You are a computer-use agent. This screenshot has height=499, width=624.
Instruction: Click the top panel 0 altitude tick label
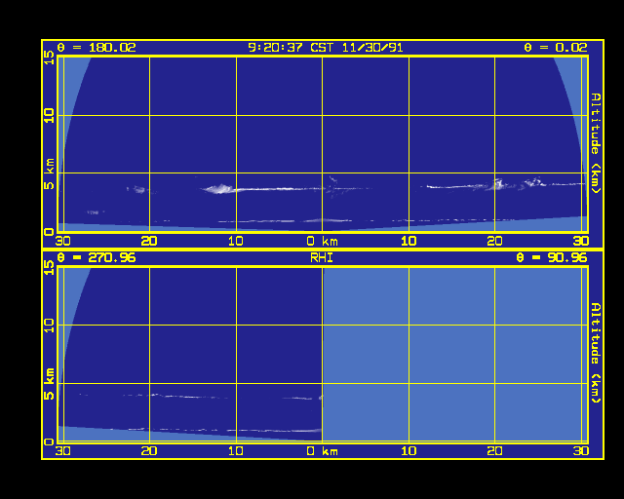(49, 232)
